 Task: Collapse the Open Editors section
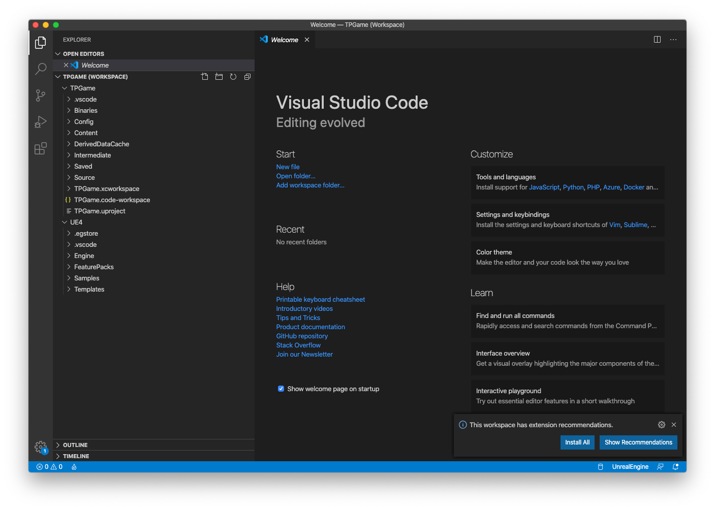153,54
